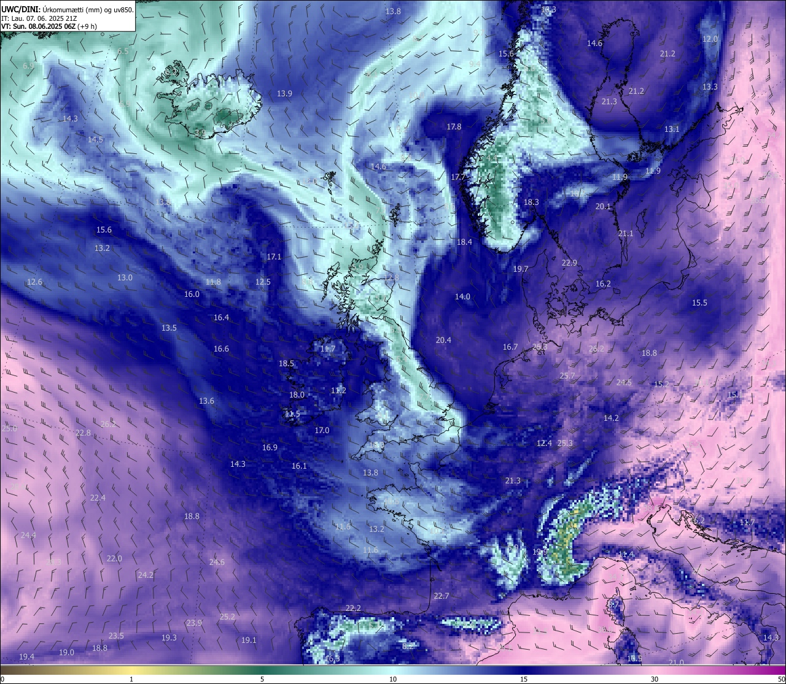Viewport: 786px width, 684px height.
Task: Click the value 16.6 west of Ireland
Action: 221,349
